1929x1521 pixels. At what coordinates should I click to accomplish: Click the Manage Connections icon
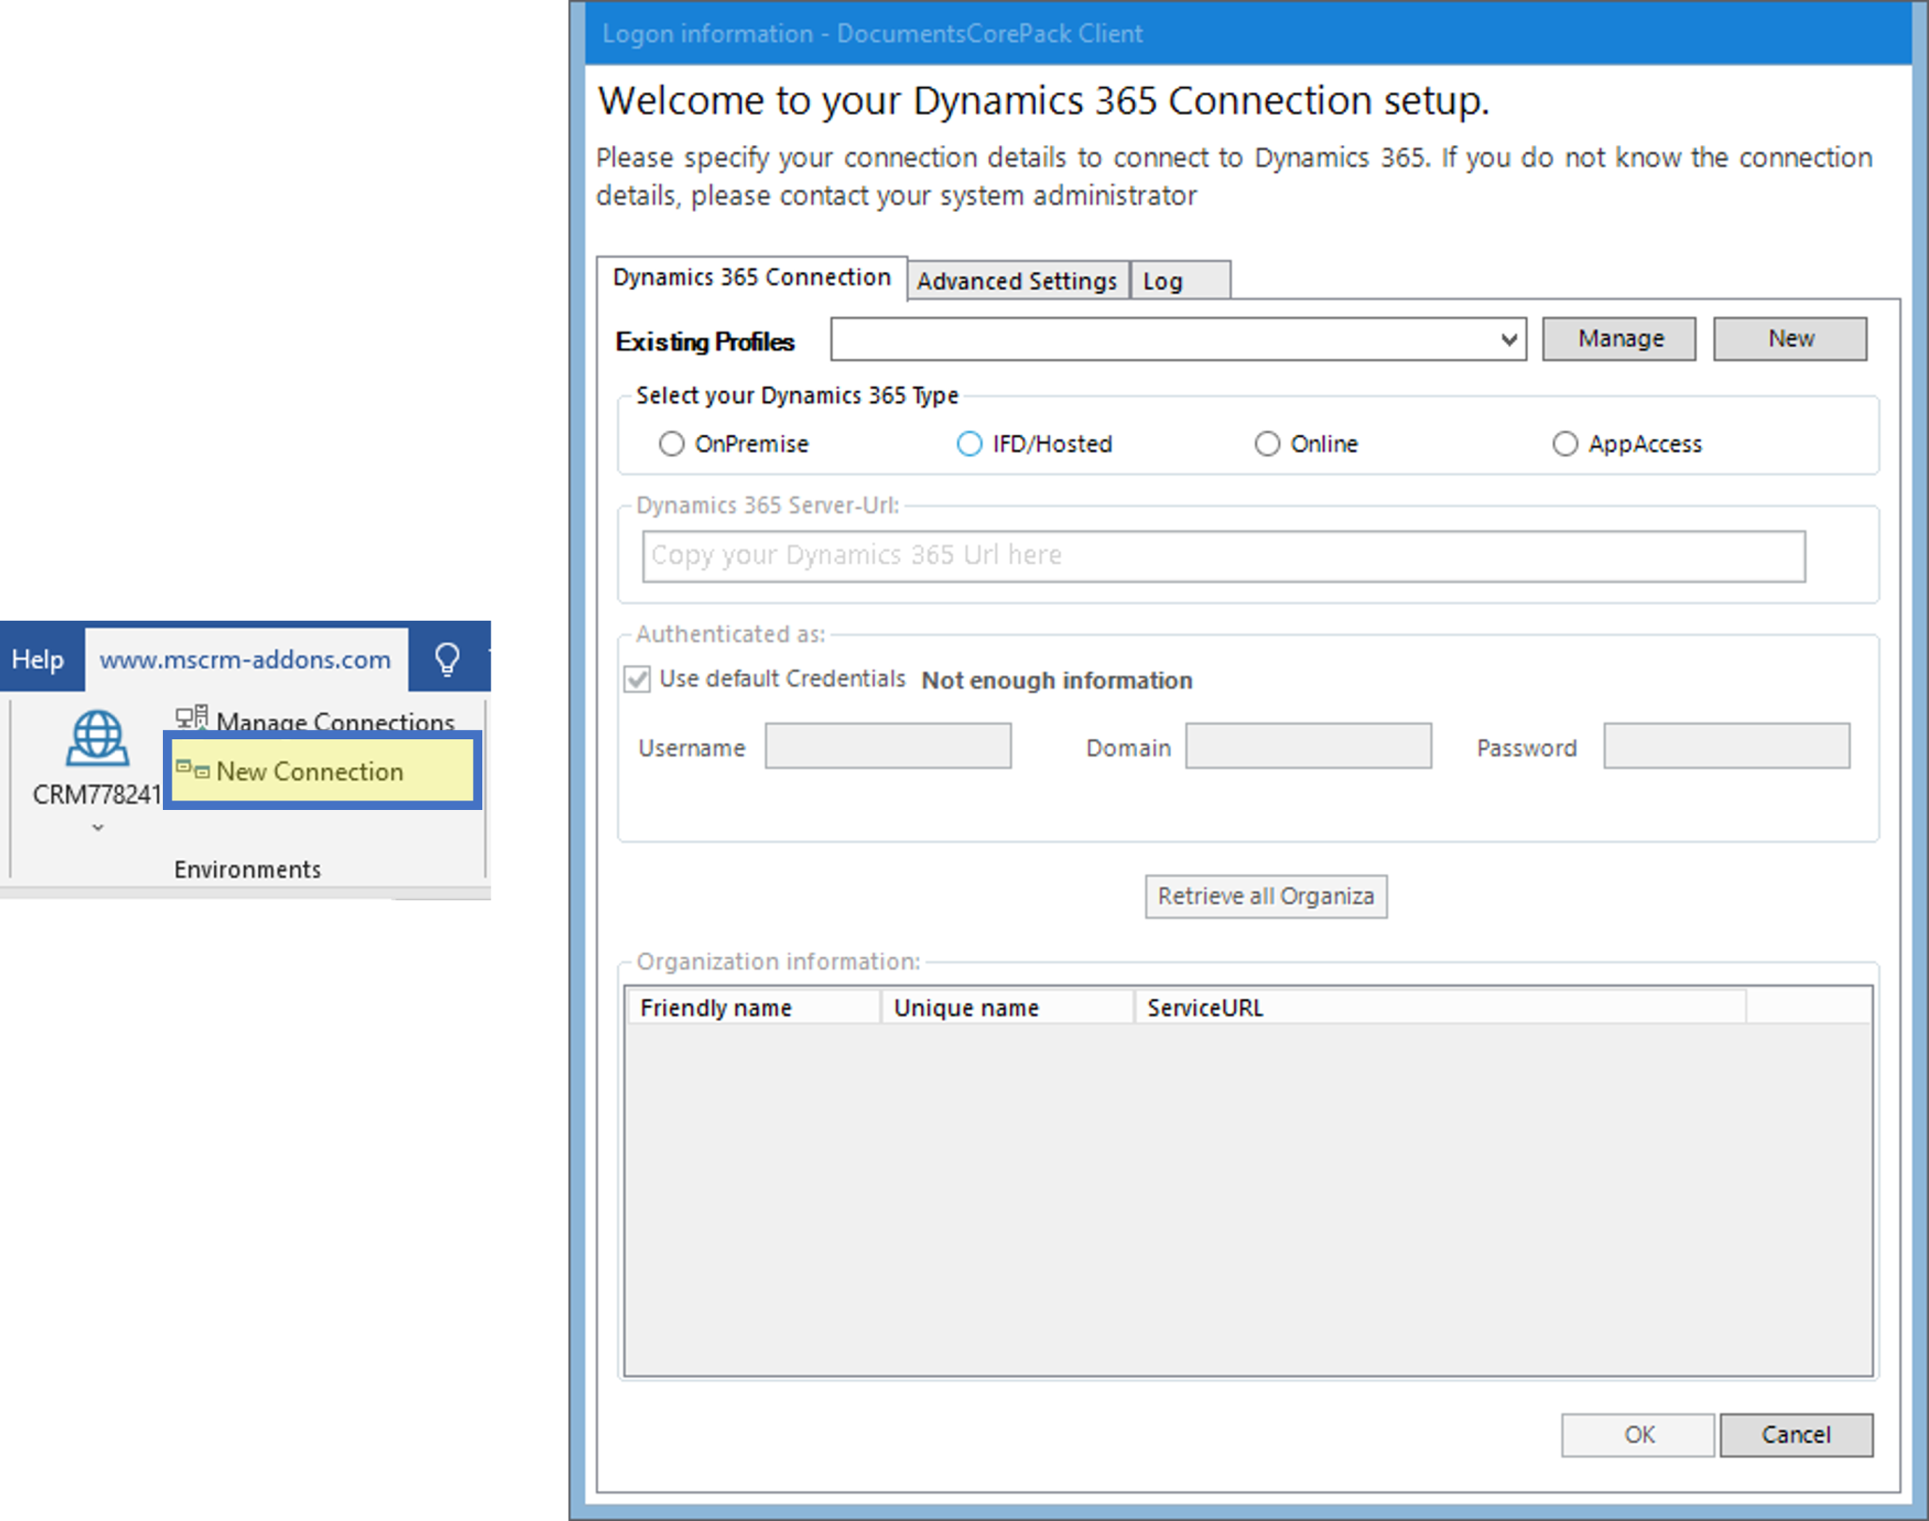coord(192,718)
